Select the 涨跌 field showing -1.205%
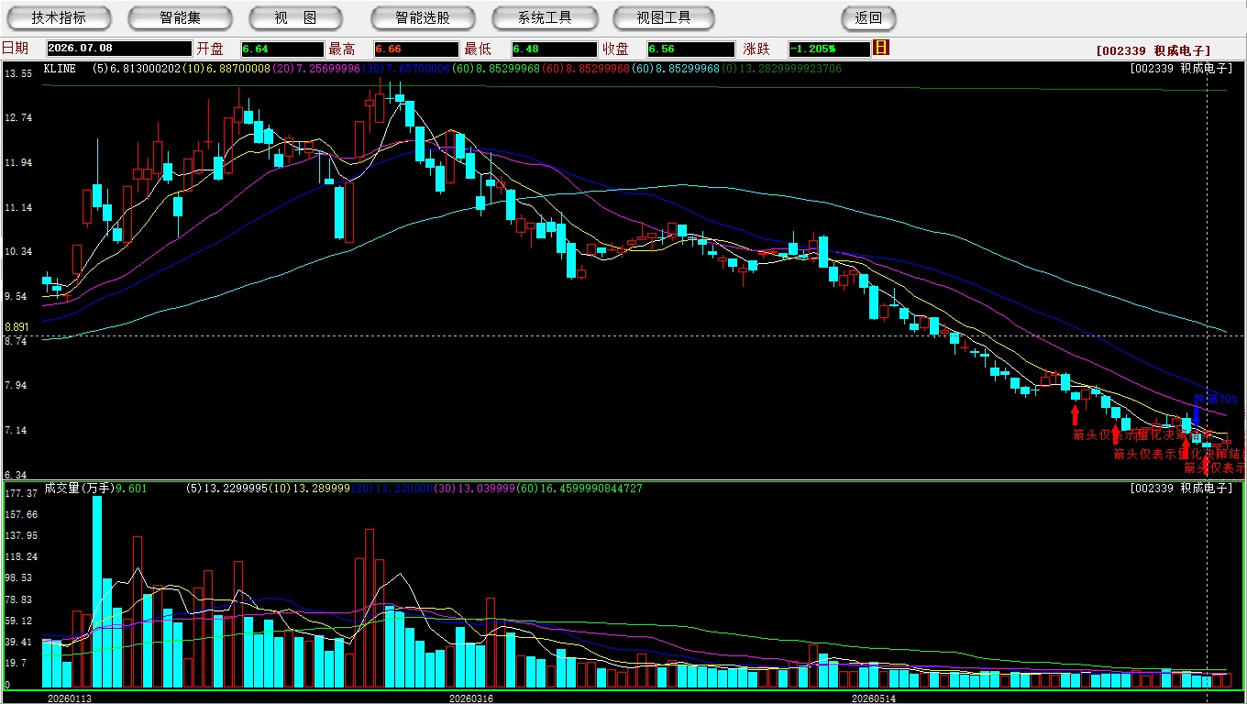The height and width of the screenshot is (704, 1247). click(x=830, y=49)
